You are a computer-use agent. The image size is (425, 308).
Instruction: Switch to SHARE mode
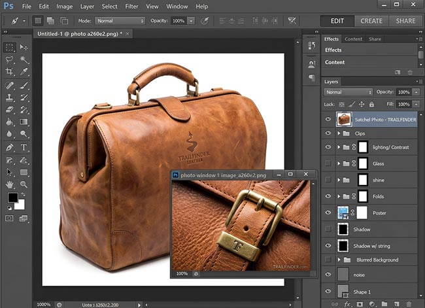point(405,21)
